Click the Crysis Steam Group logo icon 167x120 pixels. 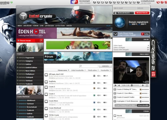coord(115,34)
